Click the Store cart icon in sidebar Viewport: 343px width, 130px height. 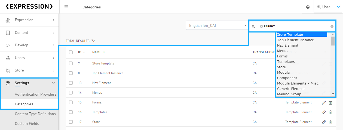pyautogui.click(x=8, y=70)
